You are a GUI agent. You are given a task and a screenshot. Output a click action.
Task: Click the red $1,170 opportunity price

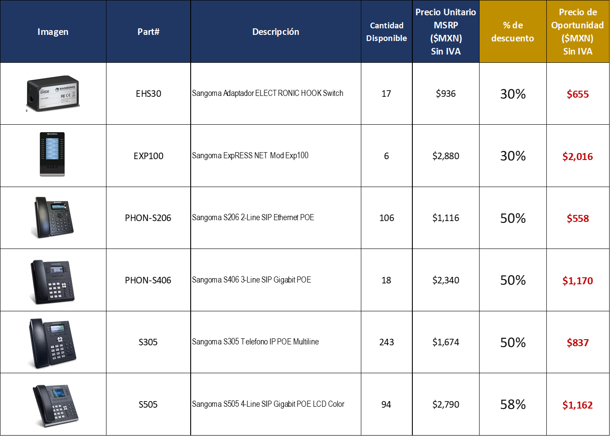click(578, 281)
